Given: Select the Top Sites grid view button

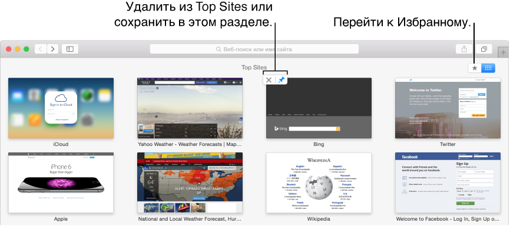Looking at the screenshot, I should tap(488, 68).
